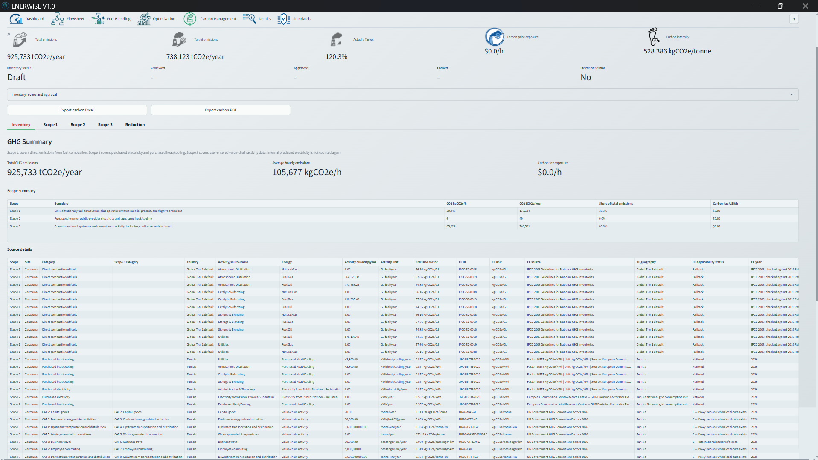
Task: Click the Carbon intensity footprint icon
Action: coord(654,37)
